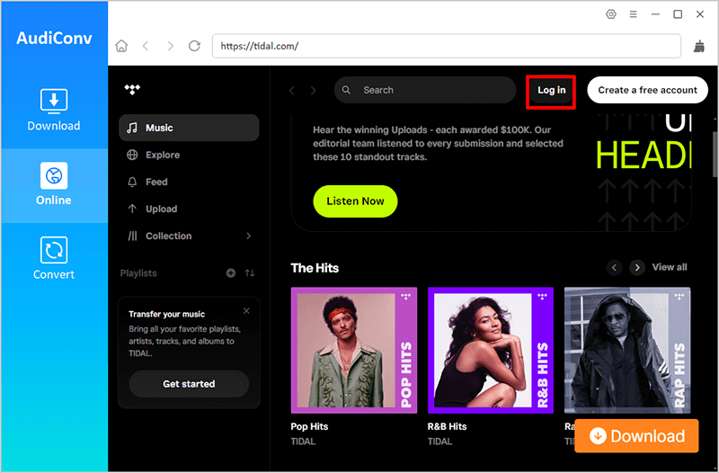The width and height of the screenshot is (719, 473).
Task: Click the TIDAL logo
Action: 132,89
